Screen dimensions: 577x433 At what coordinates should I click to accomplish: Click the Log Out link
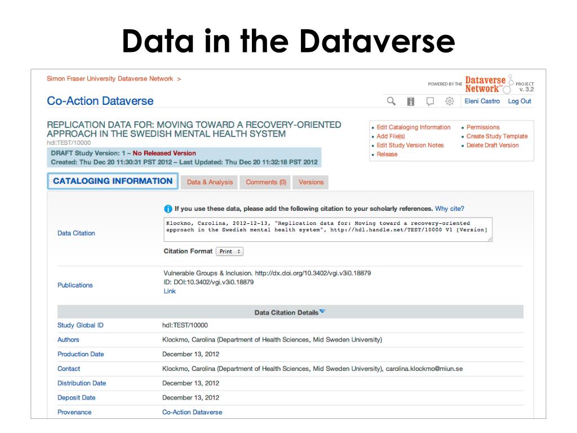520,101
